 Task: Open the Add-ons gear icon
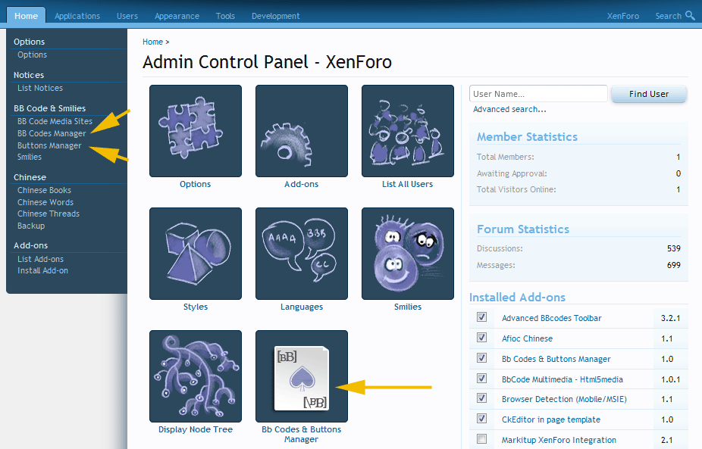click(x=301, y=131)
